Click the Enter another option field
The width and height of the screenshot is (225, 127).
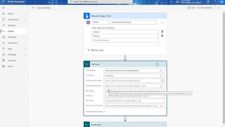point(125,40)
